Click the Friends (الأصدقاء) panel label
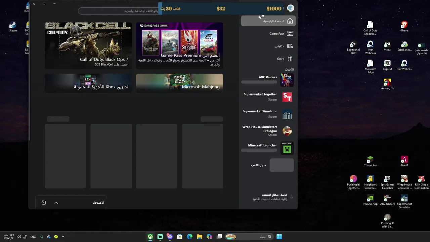Screen dimensions: 430x242 tap(98, 203)
